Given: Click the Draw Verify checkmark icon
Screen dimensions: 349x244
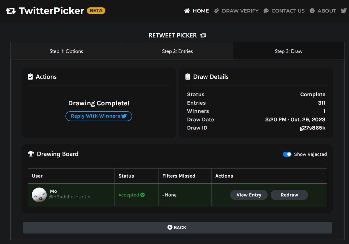Looking at the screenshot, I should pos(216,11).
